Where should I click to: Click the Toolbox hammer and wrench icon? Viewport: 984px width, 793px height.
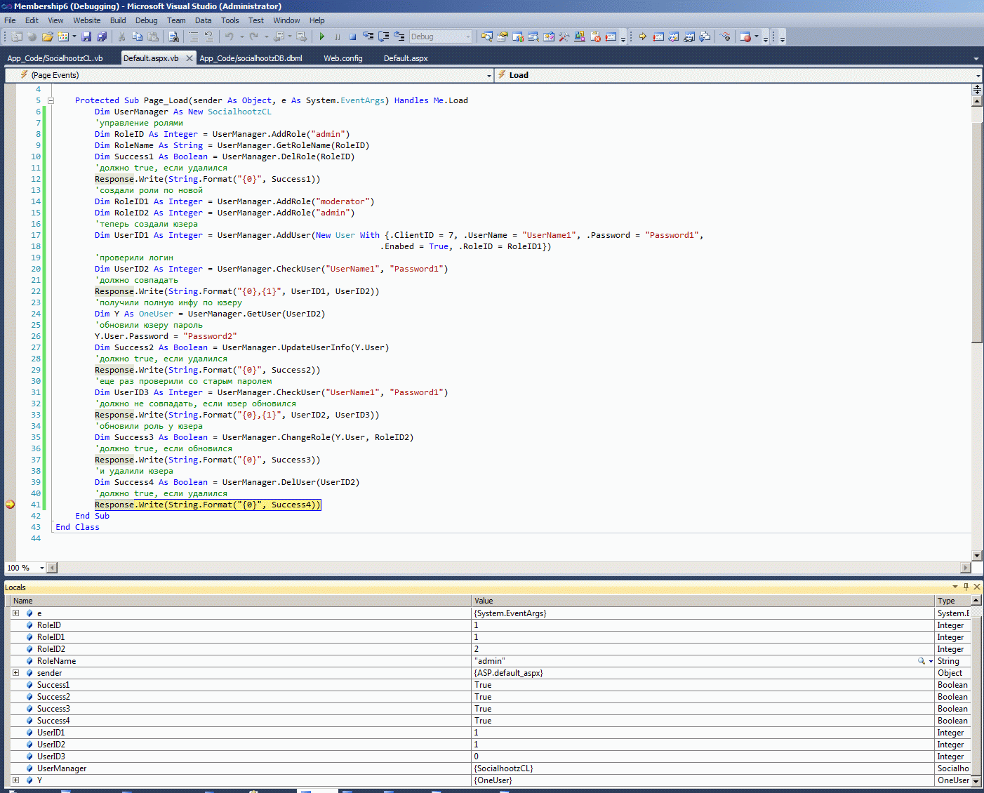[x=564, y=36]
